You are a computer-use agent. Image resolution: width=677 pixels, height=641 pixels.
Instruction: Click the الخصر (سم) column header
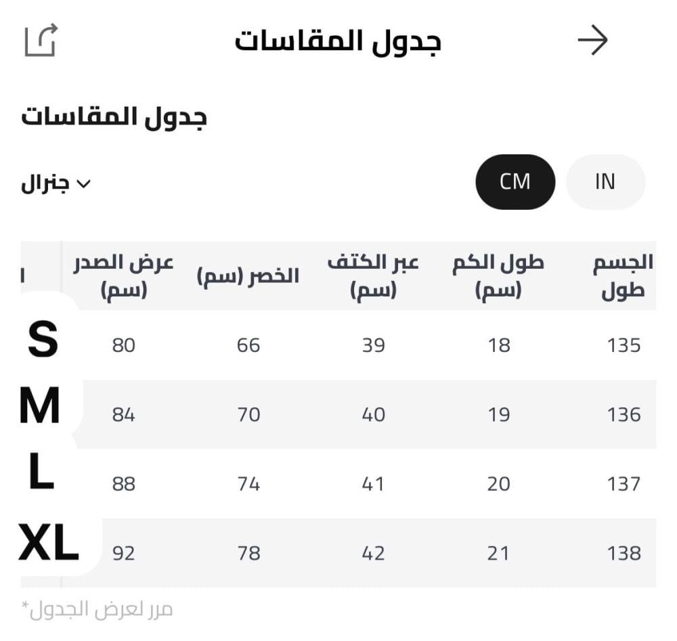(x=248, y=276)
